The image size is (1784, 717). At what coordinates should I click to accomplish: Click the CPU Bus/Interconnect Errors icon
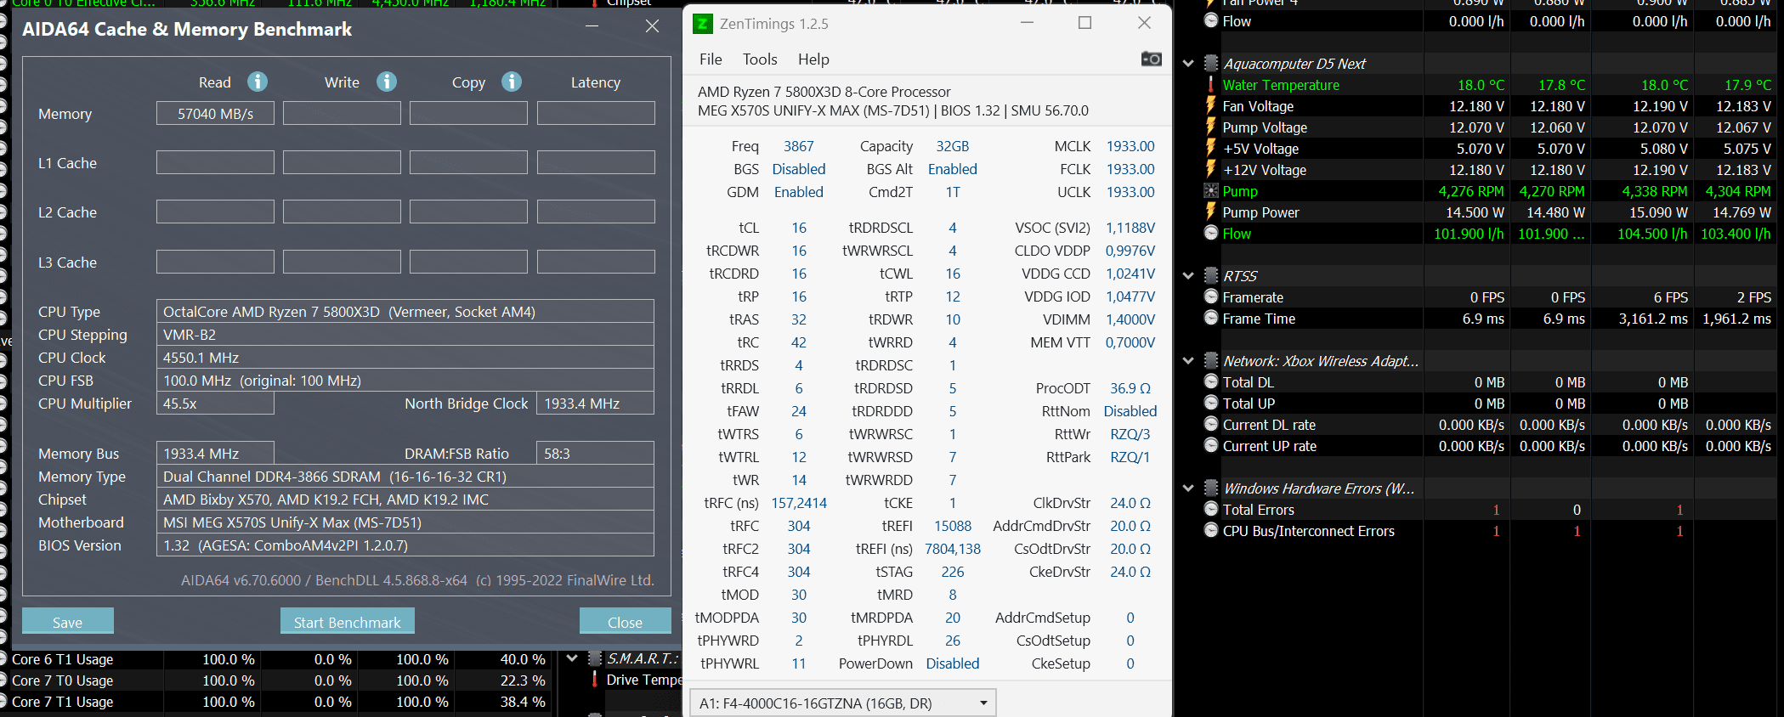click(x=1211, y=530)
